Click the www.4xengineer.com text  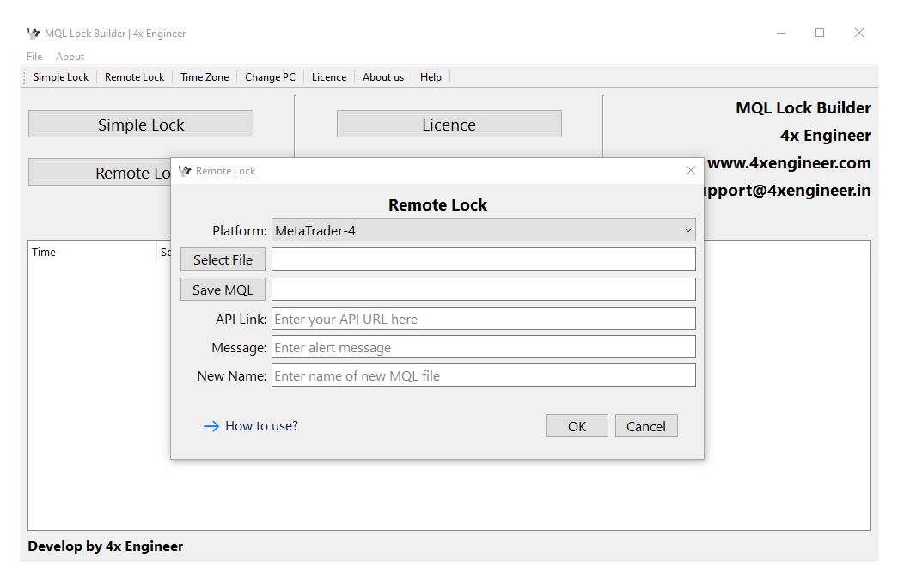click(789, 162)
